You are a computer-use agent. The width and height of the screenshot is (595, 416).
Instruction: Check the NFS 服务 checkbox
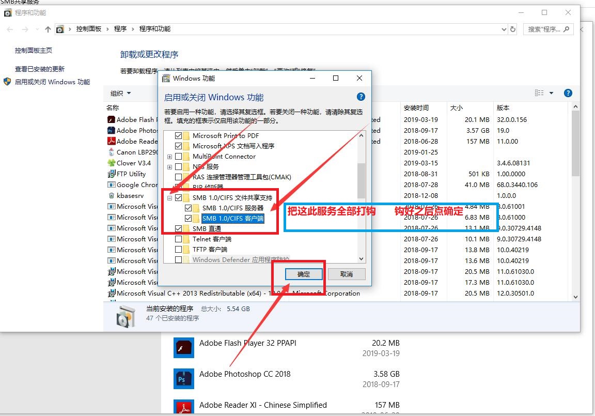(x=178, y=166)
